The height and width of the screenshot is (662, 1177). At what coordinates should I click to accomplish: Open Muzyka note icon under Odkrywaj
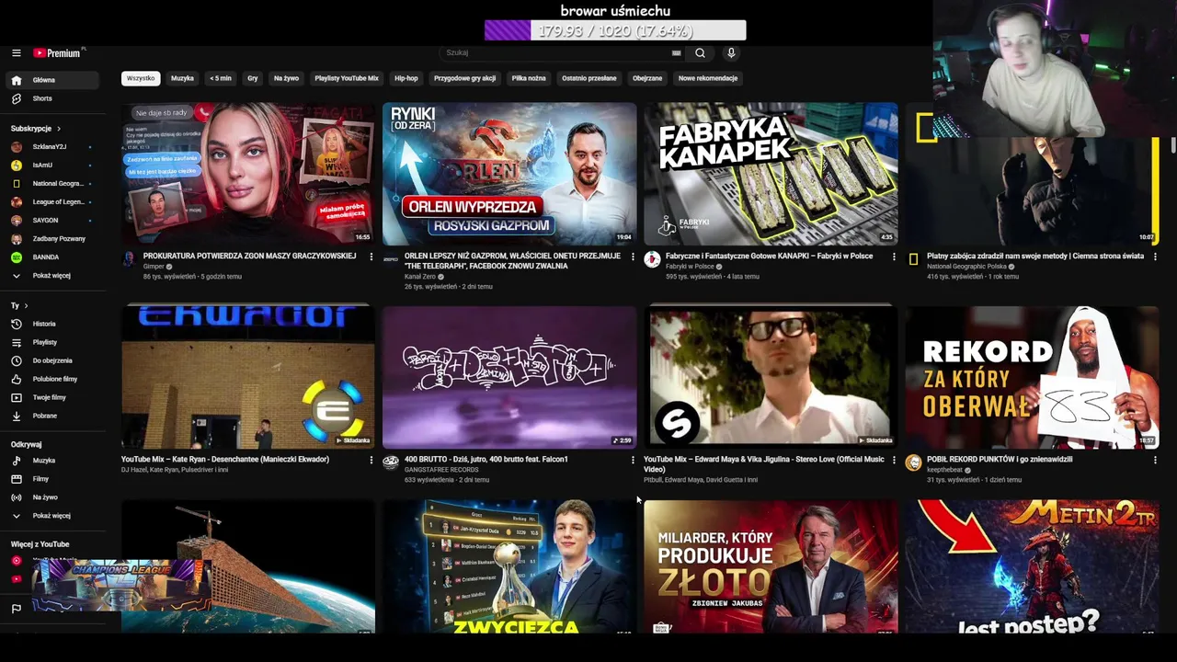[x=16, y=461]
